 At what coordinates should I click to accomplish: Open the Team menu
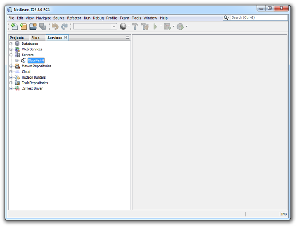point(124,18)
